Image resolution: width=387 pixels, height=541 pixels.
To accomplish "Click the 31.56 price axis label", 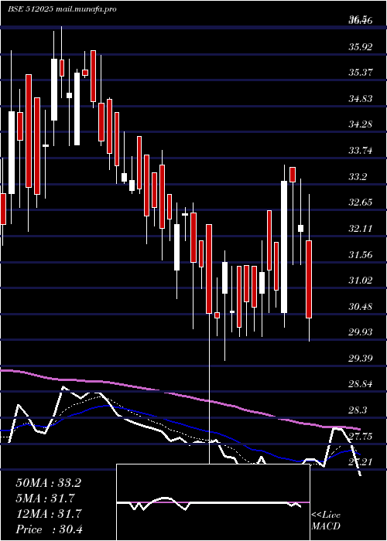I will click(361, 255).
